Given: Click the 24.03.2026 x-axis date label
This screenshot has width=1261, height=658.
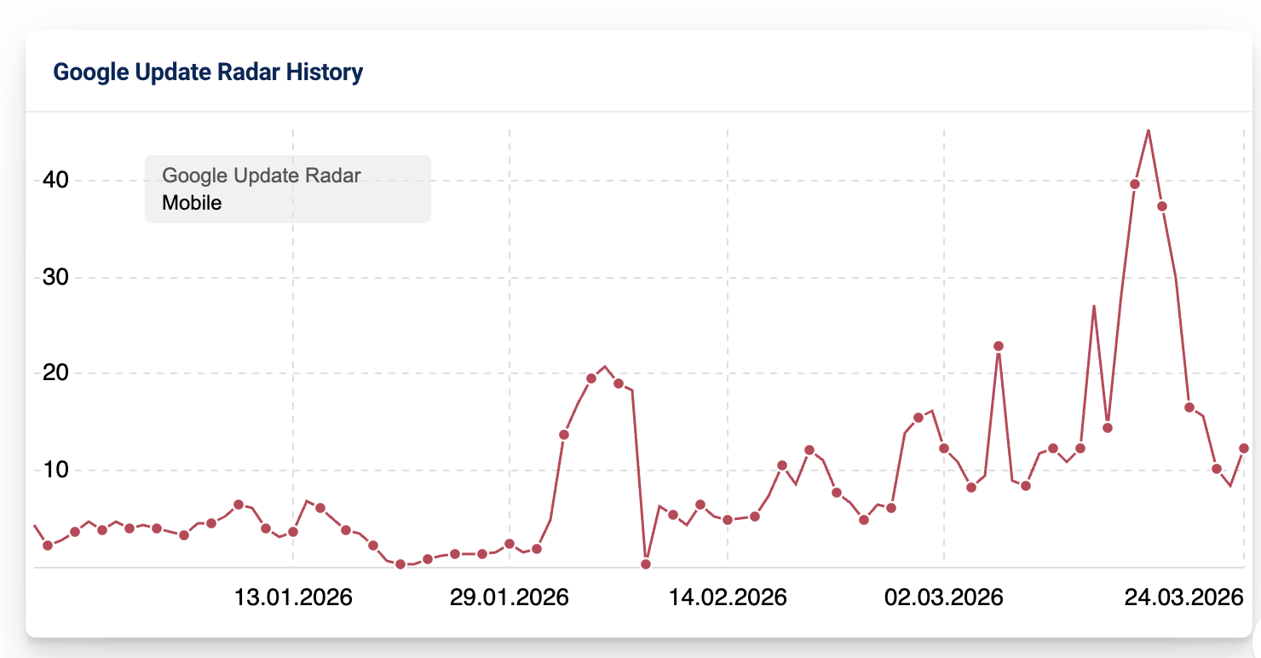Looking at the screenshot, I should tap(1184, 597).
